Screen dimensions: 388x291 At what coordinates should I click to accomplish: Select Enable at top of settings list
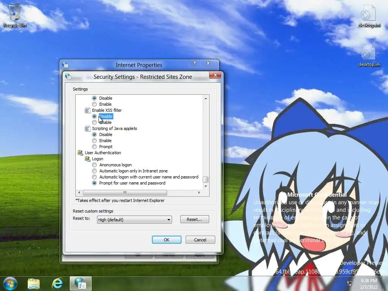94,104
